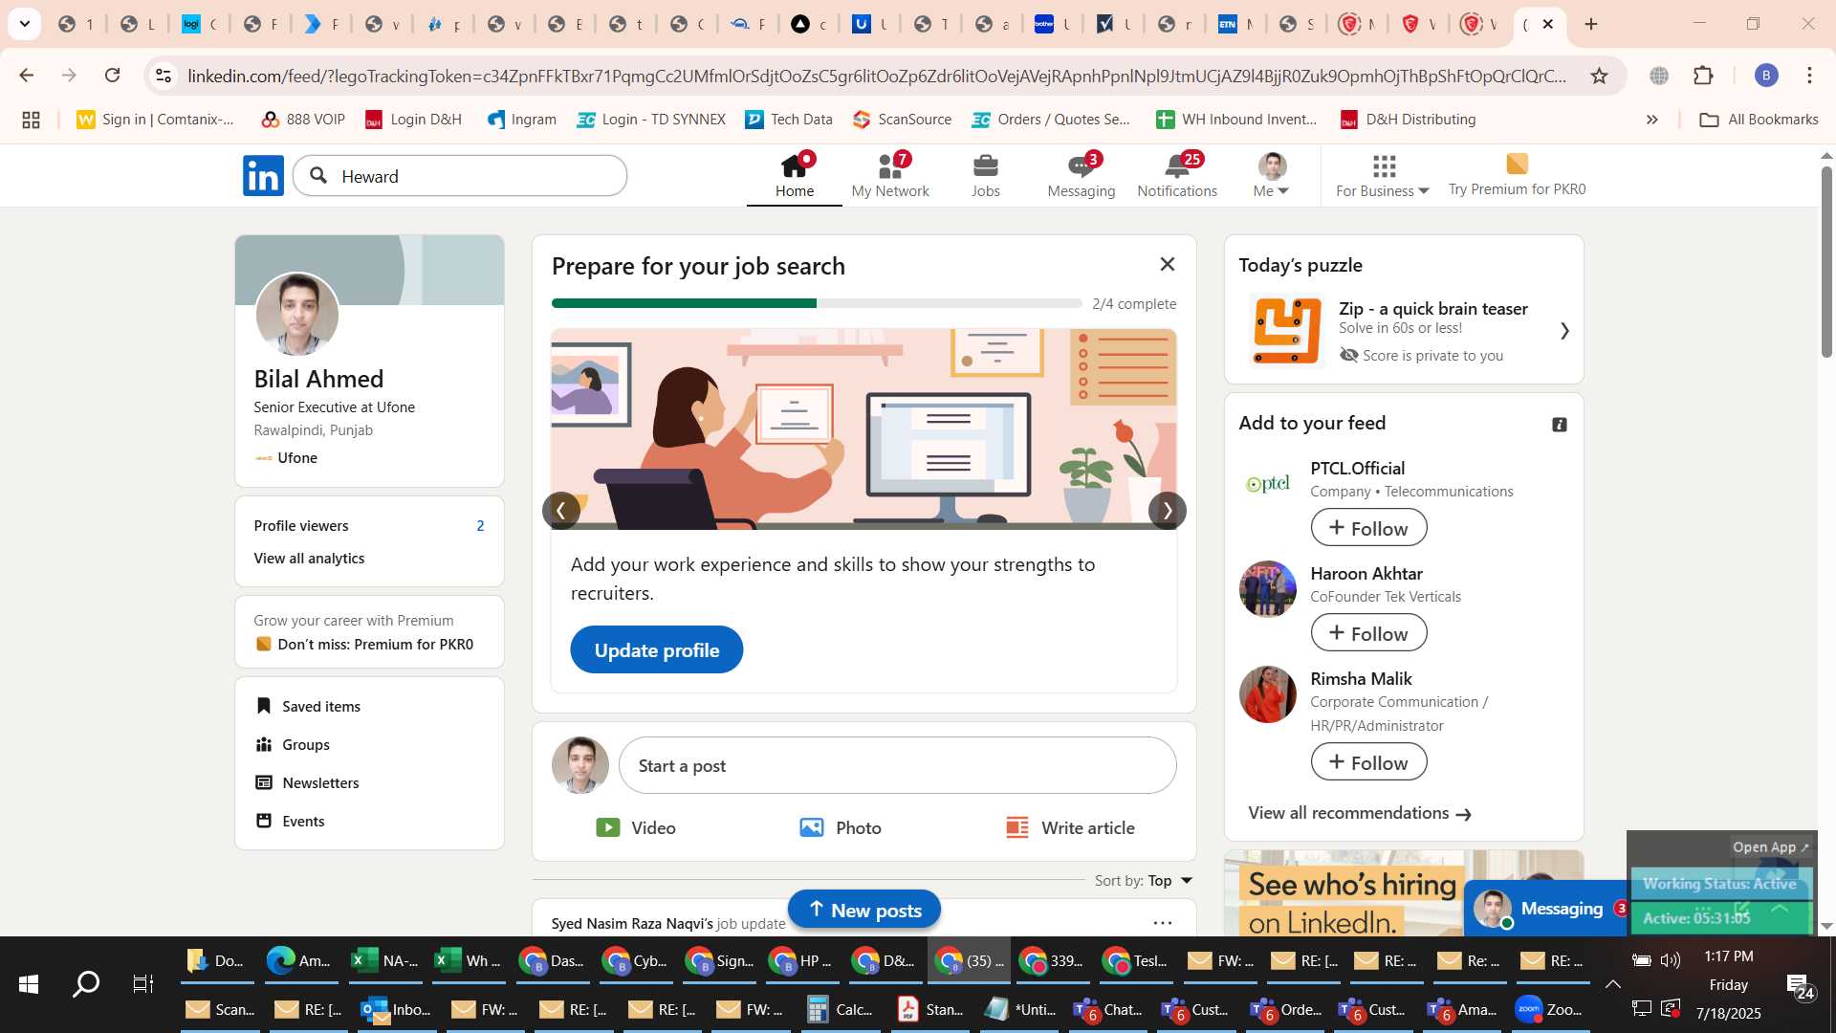Expand the For Business menu

click(1382, 176)
